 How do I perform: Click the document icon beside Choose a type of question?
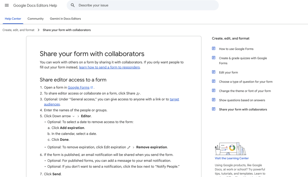pos(214,81)
